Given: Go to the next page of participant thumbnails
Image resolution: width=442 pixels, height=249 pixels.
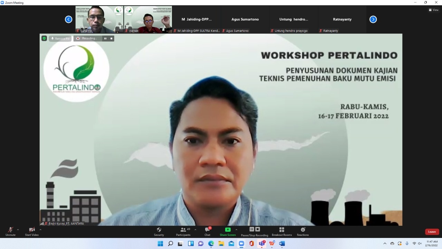Looking at the screenshot, I should point(373,19).
